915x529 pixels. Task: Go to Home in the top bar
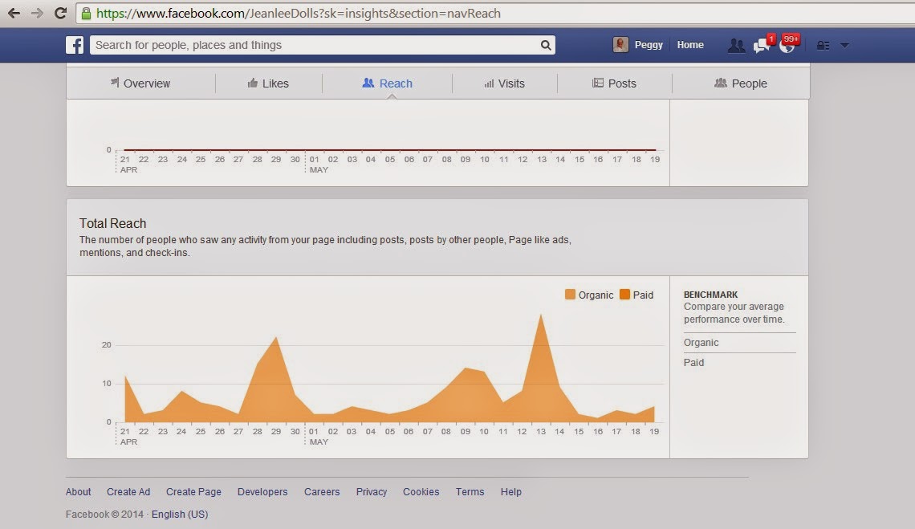[690, 45]
